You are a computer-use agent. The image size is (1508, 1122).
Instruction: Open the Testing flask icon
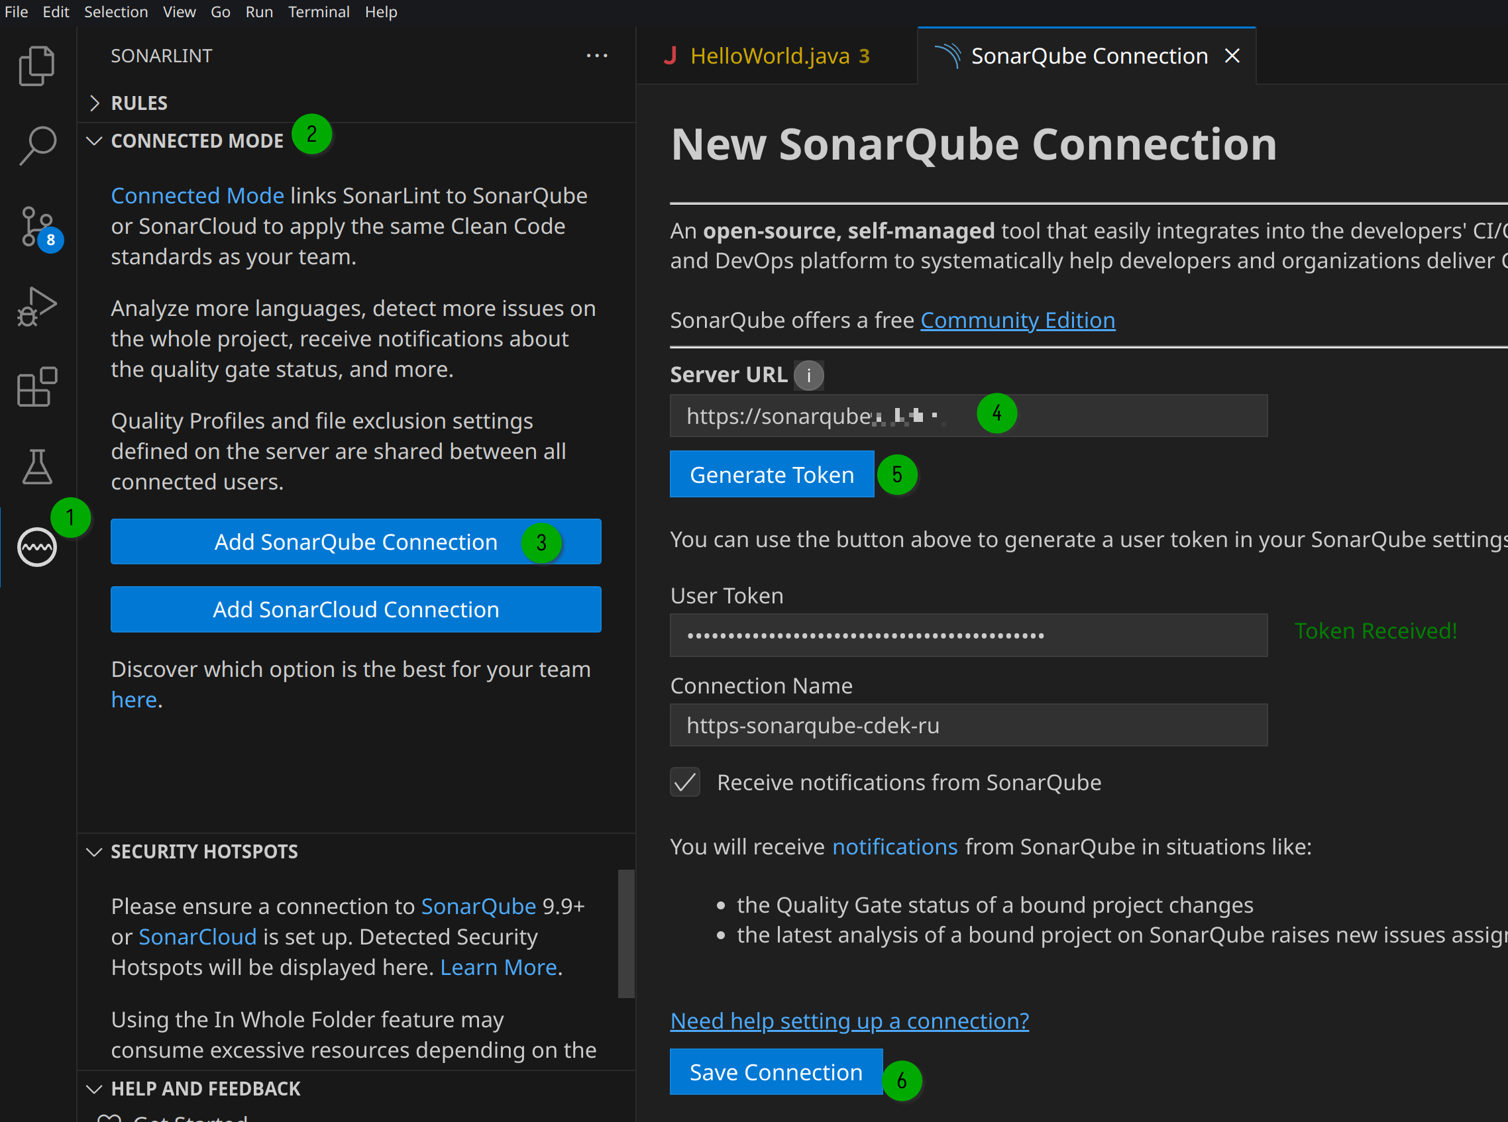coord(37,466)
